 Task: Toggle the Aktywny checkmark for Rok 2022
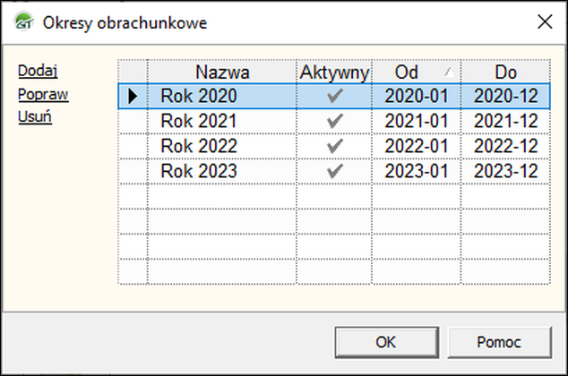pyautogui.click(x=335, y=146)
